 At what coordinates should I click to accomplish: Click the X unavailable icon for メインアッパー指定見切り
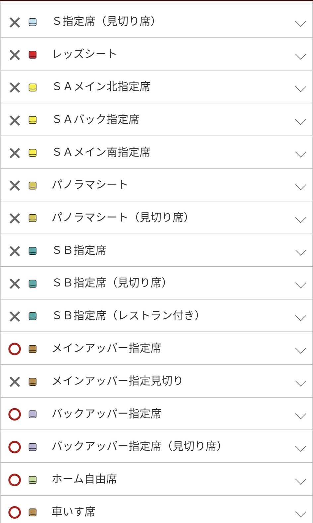point(15,382)
